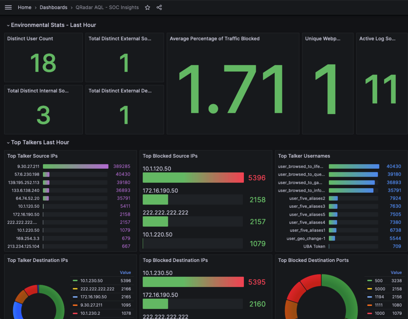This screenshot has width=408, height=319.
Task: Toggle port 5000 series in Destination Ports legend
Action: tap(380, 289)
